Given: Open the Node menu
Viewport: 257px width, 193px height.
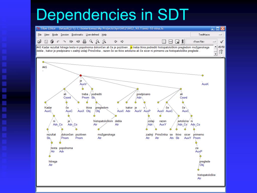Looking at the screenshot, I should 55,35.
